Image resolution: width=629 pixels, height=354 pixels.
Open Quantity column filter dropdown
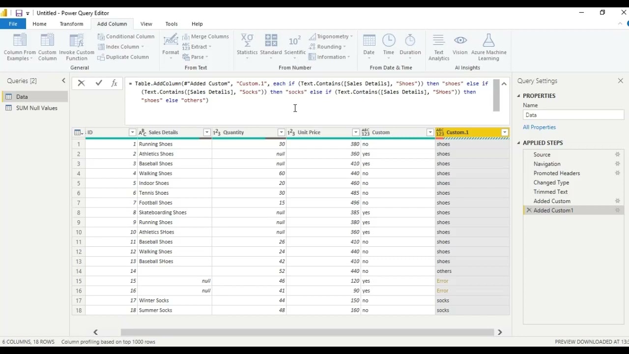pos(281,132)
